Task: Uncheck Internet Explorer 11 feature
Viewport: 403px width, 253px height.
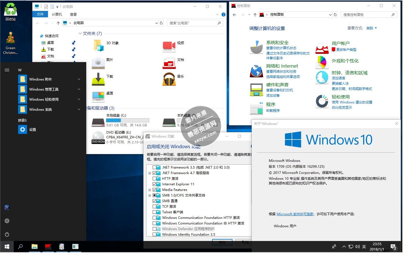Action: coord(154,184)
